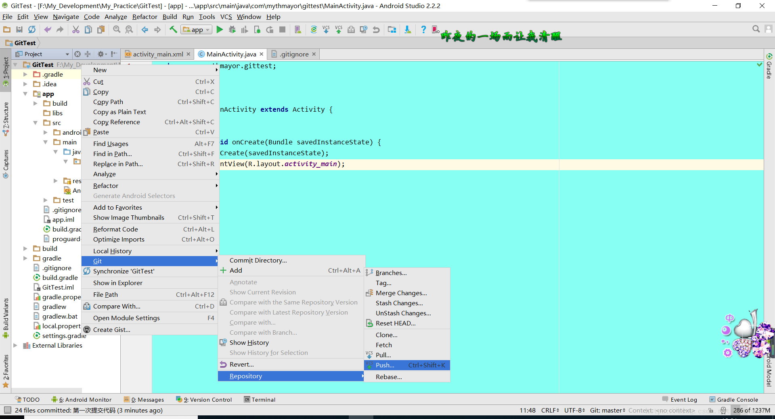Screen dimensions: 775x419
Task: Click CRLF line separator in status bar
Action: [x=550, y=410]
